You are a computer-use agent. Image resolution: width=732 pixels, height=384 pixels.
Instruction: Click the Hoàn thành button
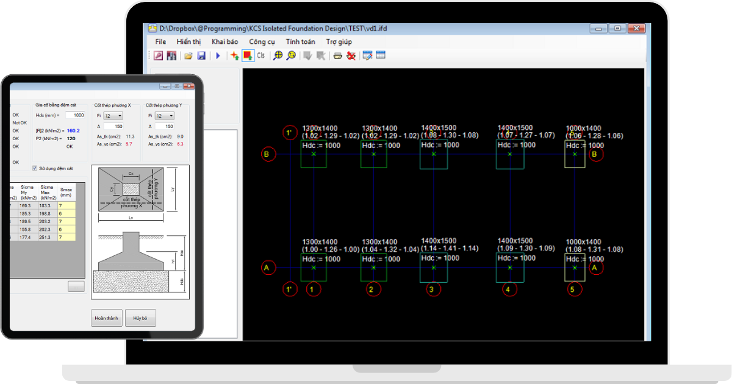(107, 318)
